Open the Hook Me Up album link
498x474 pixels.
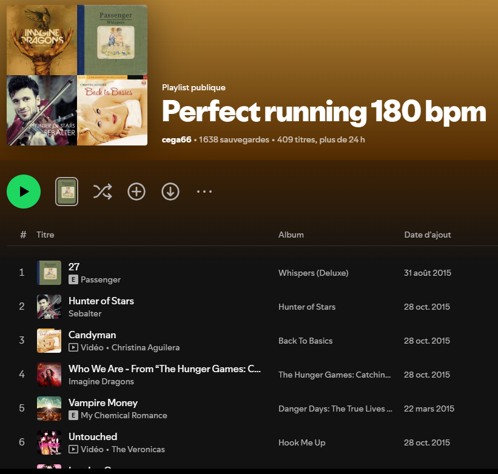coord(302,442)
